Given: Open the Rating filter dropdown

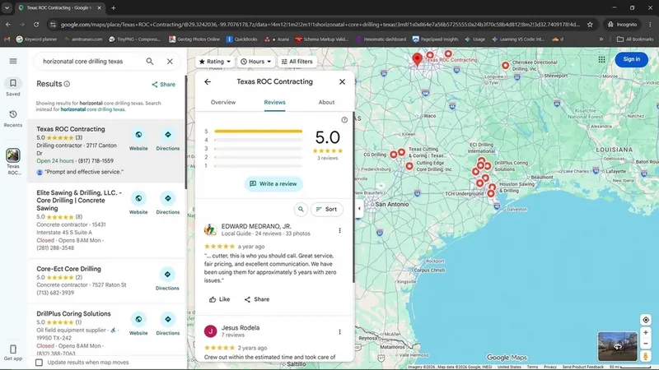Looking at the screenshot, I should click(x=215, y=62).
